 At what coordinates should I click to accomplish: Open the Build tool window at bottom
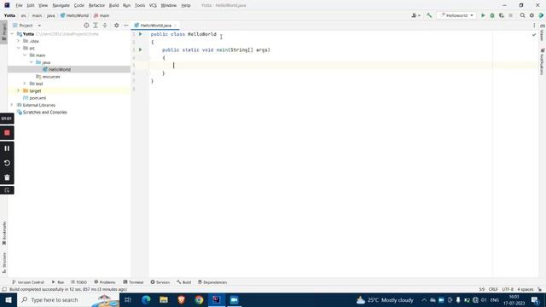[184, 282]
